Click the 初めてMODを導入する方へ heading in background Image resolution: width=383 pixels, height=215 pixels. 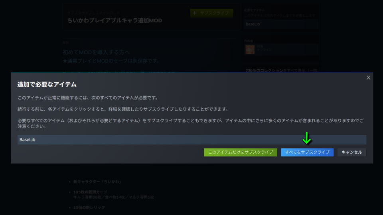coord(96,52)
